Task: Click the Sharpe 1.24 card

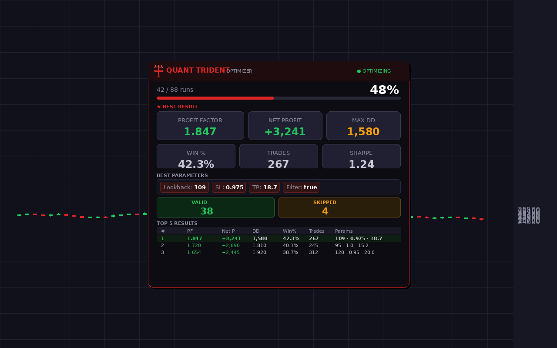Action: (361, 156)
